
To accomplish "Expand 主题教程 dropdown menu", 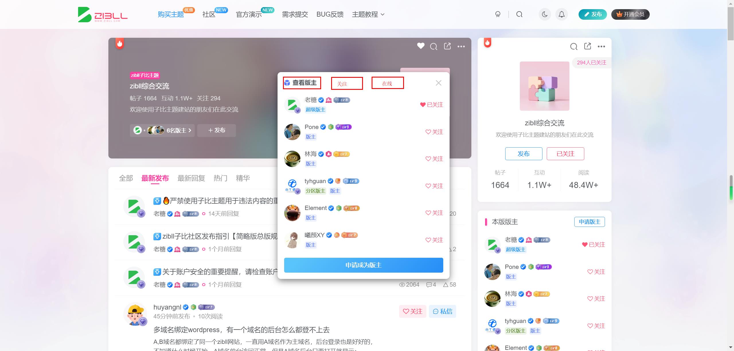I will click(x=368, y=14).
